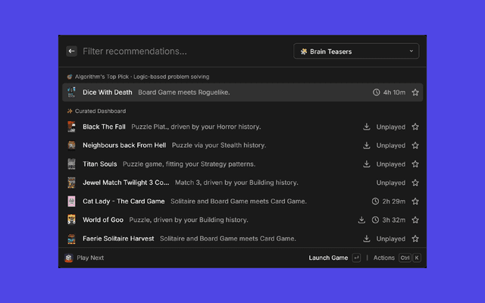Select the Titan Souls title

(99, 164)
